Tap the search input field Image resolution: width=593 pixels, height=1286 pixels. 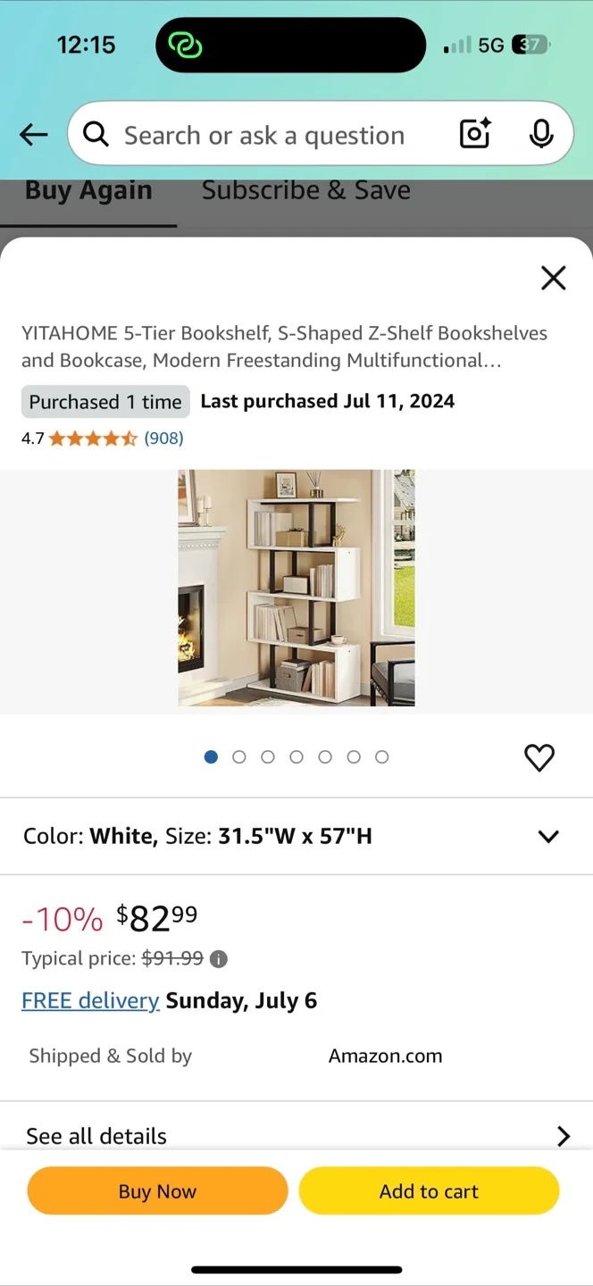[x=268, y=134]
